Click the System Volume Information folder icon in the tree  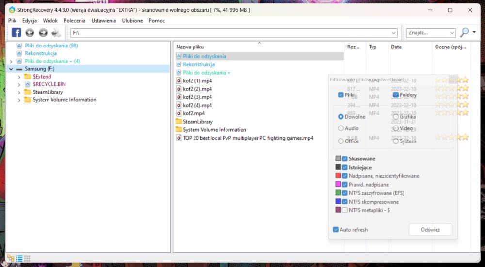28,99
